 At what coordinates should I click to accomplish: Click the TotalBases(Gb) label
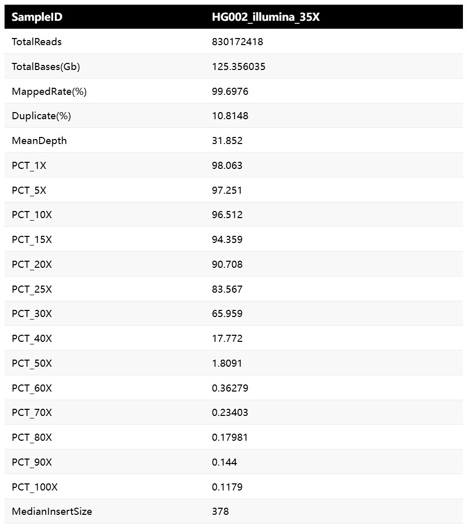46,66
